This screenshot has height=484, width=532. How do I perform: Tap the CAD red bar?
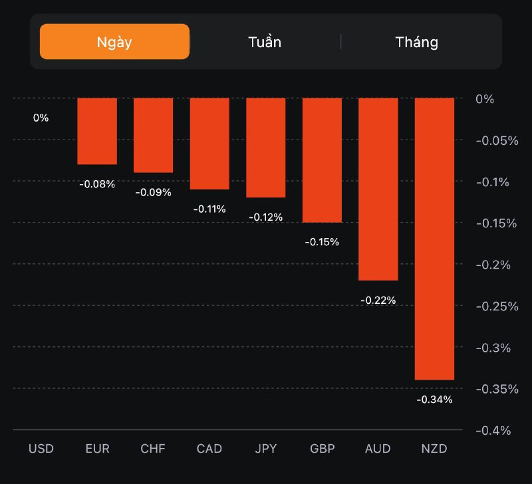209,144
